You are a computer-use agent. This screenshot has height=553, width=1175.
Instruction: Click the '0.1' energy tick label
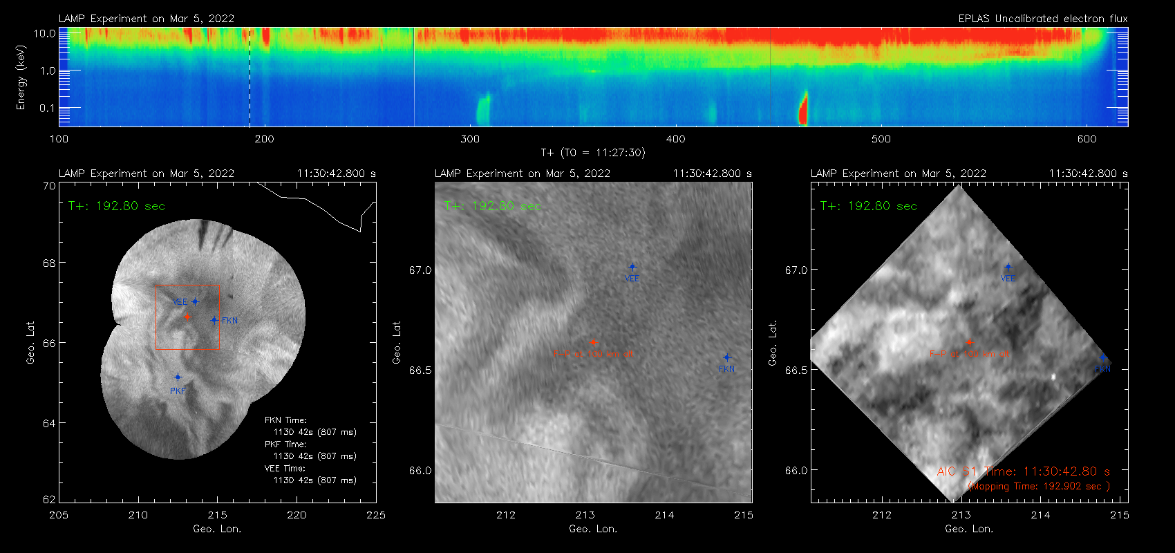[x=48, y=108]
